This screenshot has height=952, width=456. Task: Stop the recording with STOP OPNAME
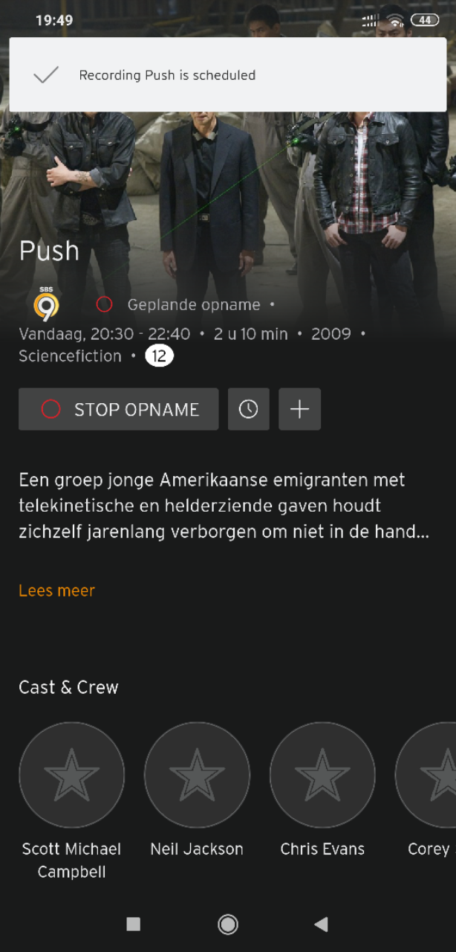(119, 409)
